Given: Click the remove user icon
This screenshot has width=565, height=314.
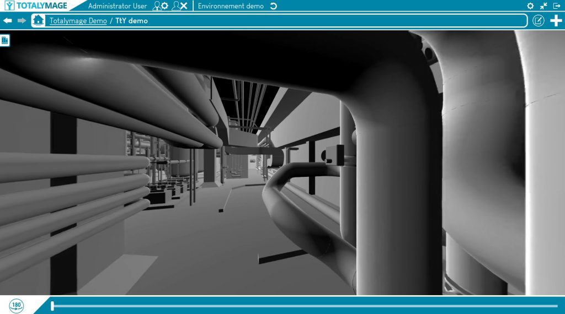Looking at the screenshot, I should pyautogui.click(x=179, y=6).
